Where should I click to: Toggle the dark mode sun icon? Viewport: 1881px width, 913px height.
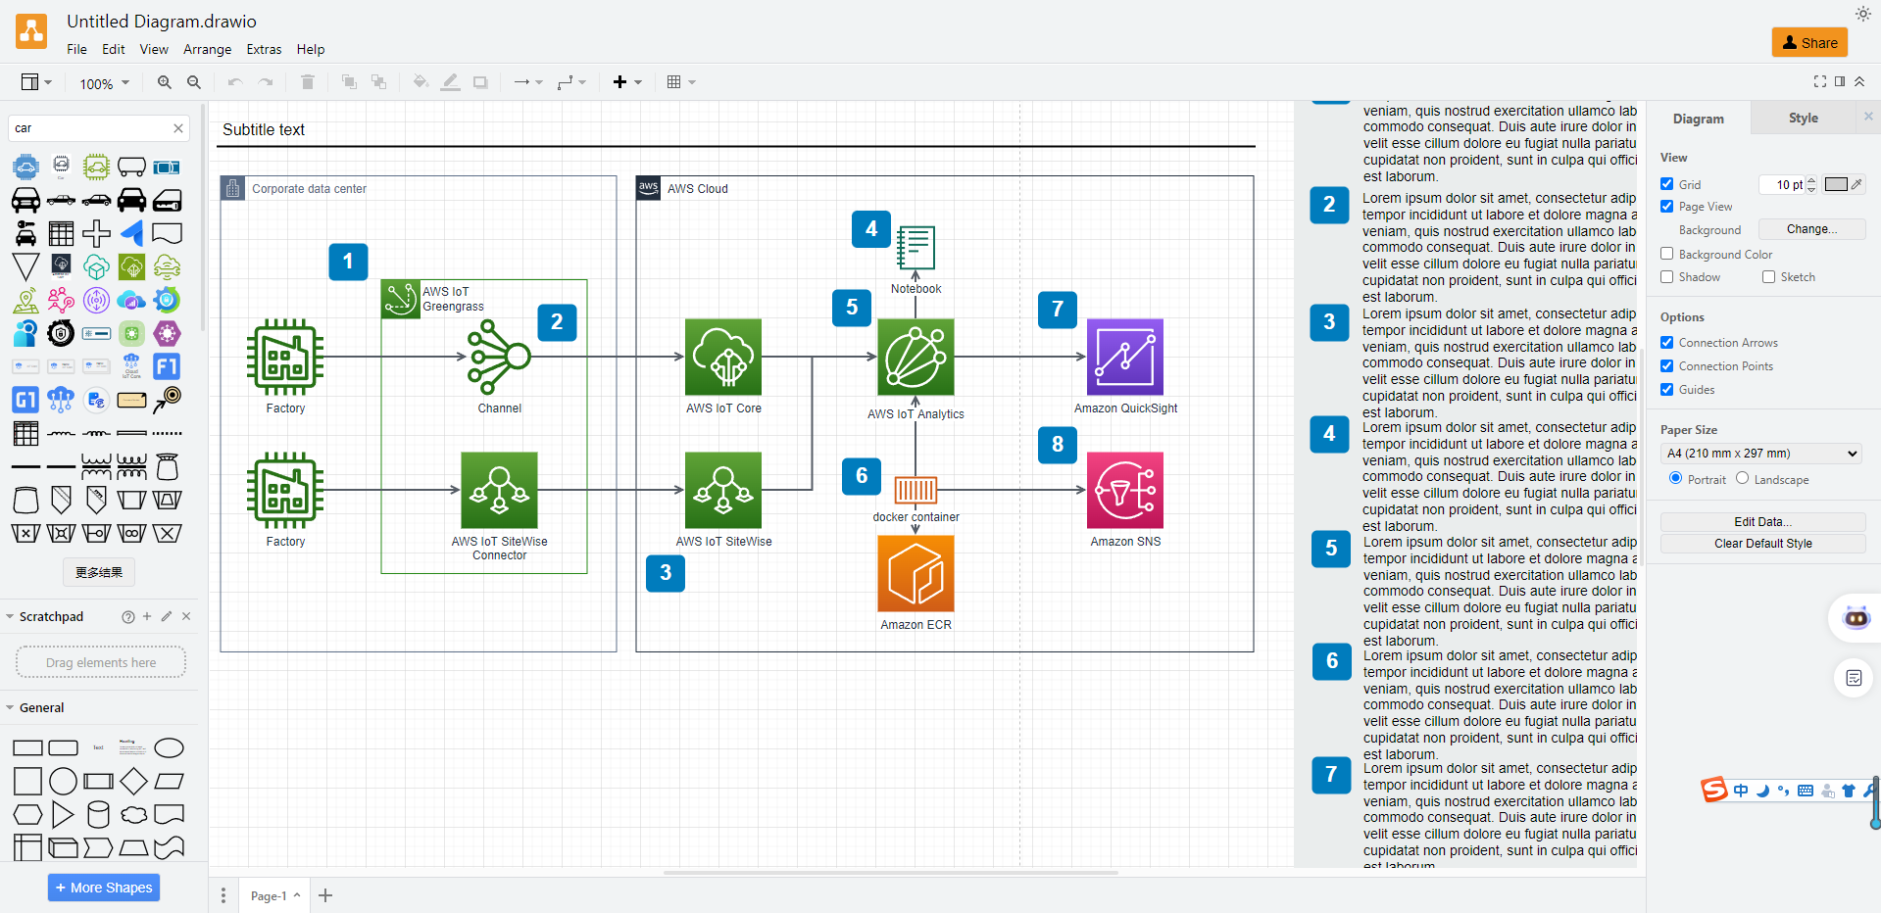pos(1863,14)
